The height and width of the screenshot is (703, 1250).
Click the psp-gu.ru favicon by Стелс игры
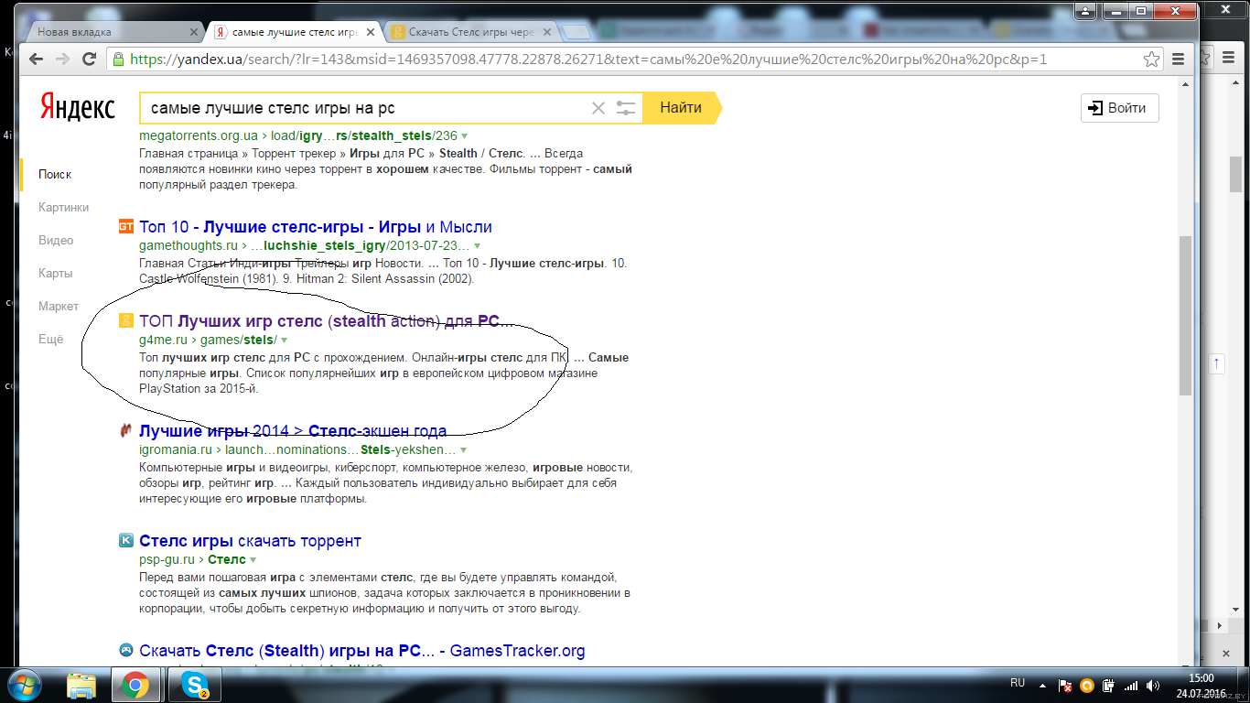(x=126, y=541)
